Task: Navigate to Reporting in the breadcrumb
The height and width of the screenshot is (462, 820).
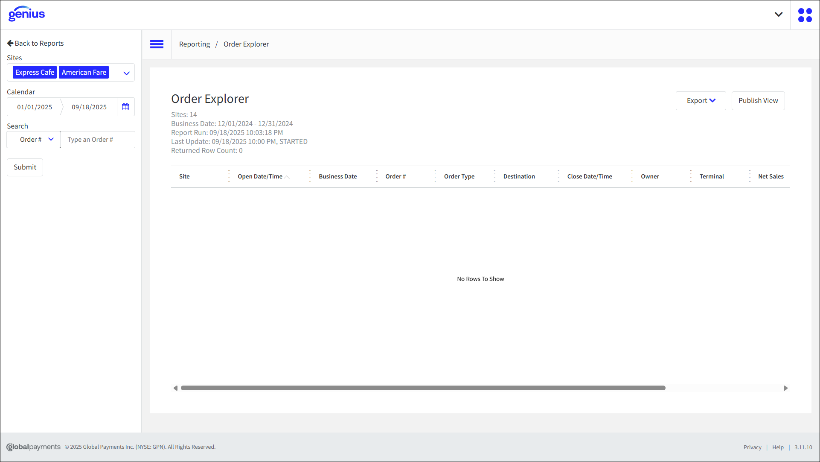Action: click(195, 44)
